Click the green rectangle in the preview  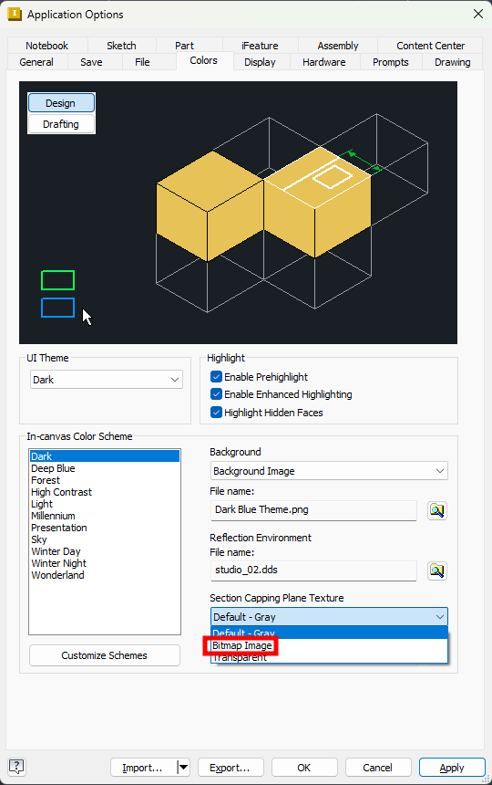(58, 280)
